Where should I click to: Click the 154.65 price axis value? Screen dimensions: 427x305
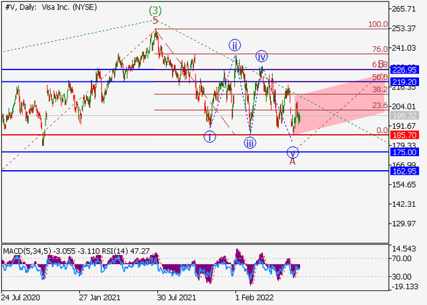(x=404, y=185)
